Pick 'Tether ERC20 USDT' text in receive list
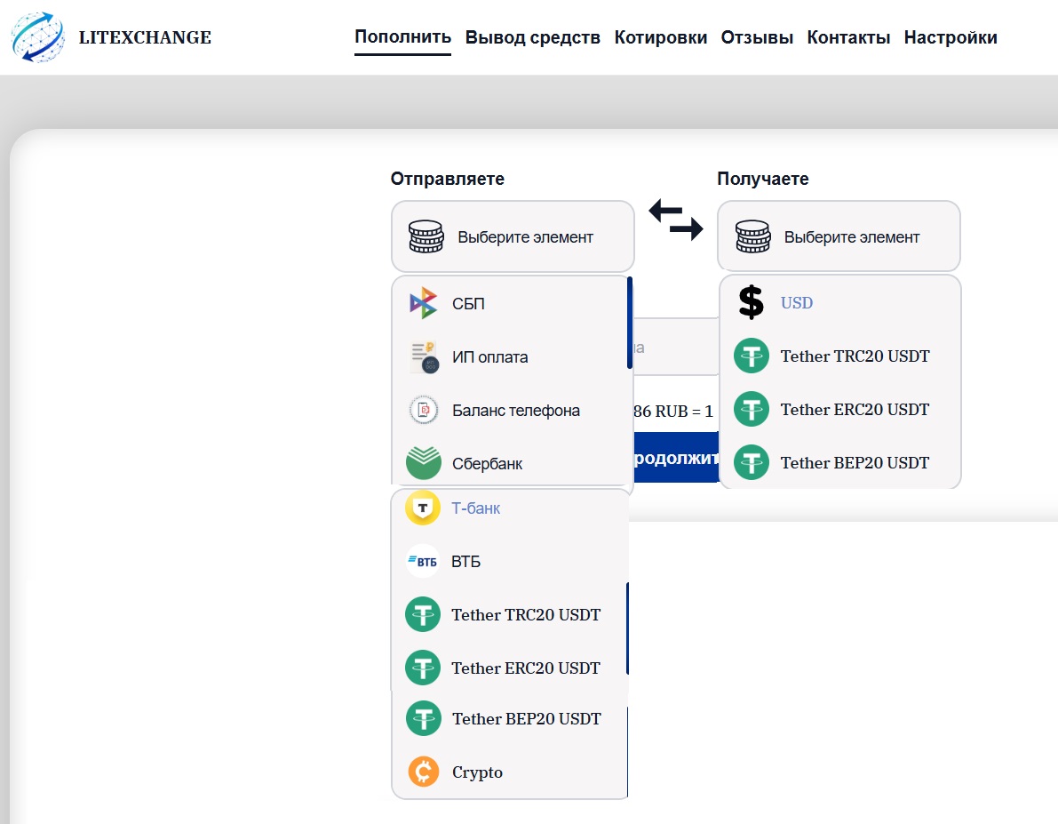The image size is (1058, 824). (x=855, y=409)
